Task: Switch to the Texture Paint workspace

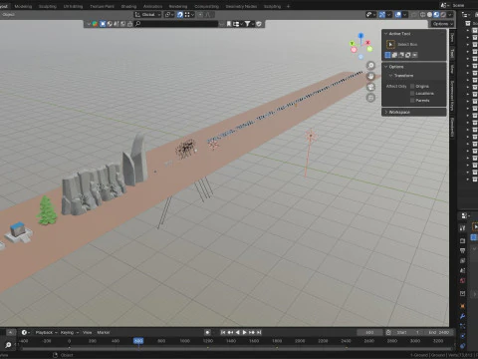Action: 102,6
